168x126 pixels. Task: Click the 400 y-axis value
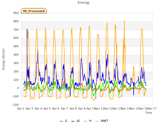(x=16, y=55)
